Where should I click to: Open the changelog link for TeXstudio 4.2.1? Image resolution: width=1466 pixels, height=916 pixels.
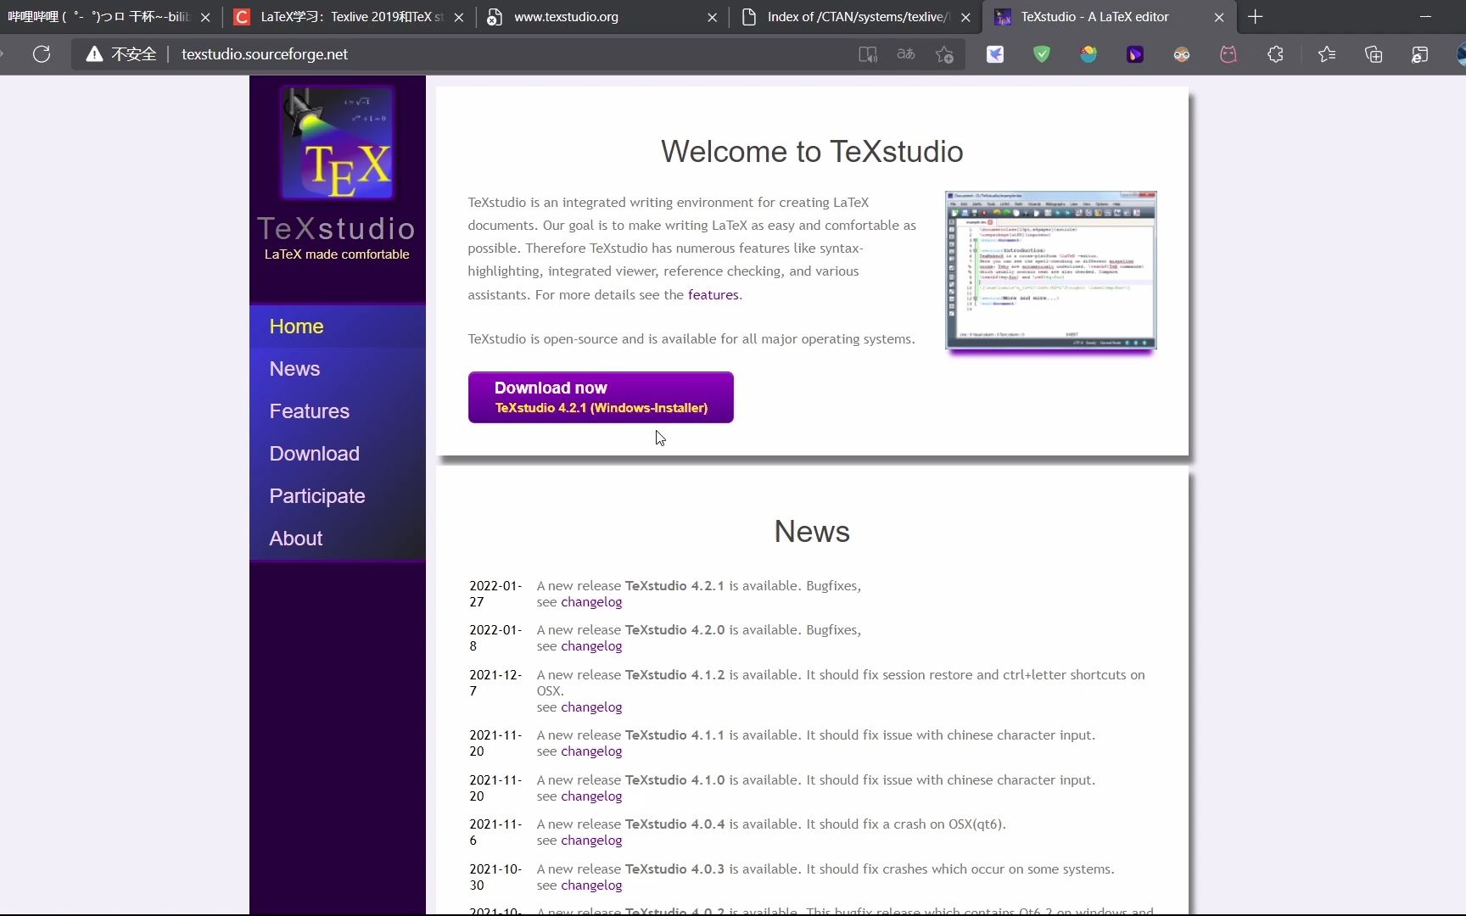(591, 602)
